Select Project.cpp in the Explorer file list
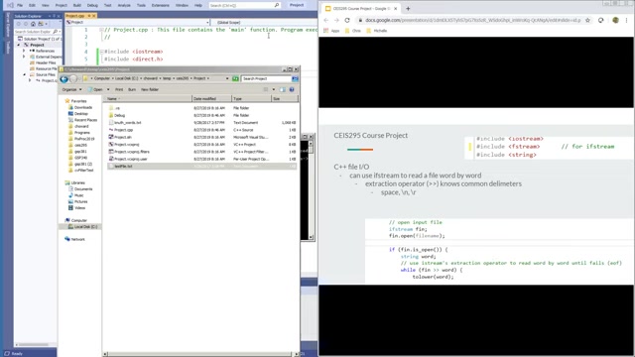The image size is (635, 357). (x=123, y=130)
